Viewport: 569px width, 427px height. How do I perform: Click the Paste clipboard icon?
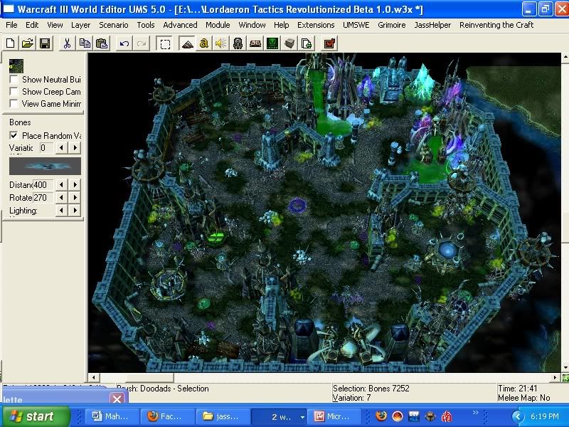[102, 43]
